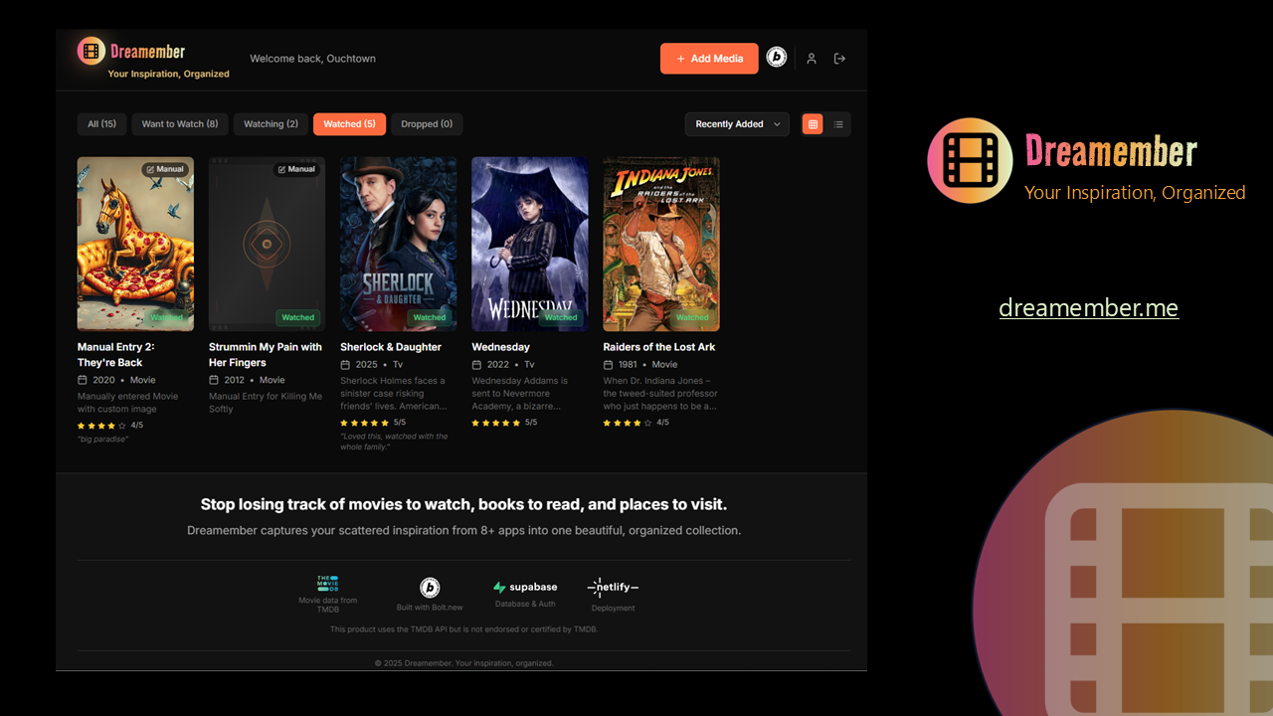Click Watched status badge on Sherlock & Daughter

[x=429, y=317]
